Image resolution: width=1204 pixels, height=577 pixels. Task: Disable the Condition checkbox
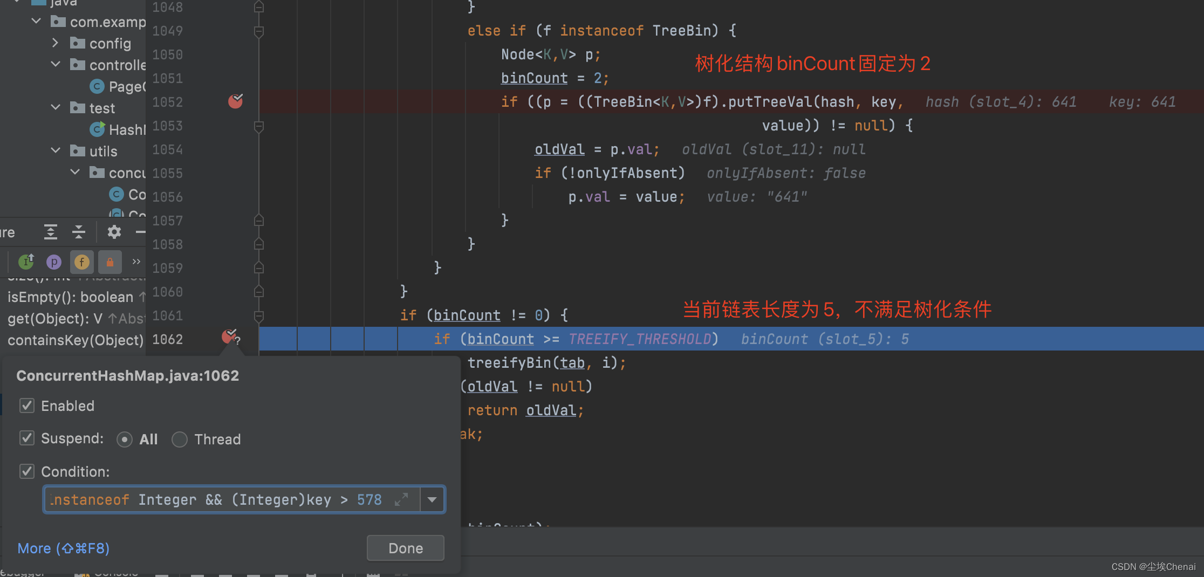[26, 471]
